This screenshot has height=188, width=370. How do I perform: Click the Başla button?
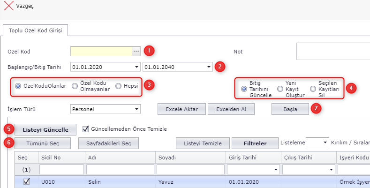point(290,109)
